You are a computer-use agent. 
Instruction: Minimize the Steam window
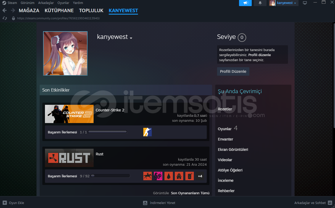tap(315, 3)
